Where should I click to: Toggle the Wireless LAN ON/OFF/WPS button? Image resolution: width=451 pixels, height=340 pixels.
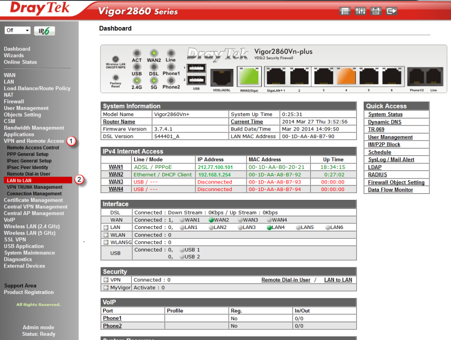[116, 59]
